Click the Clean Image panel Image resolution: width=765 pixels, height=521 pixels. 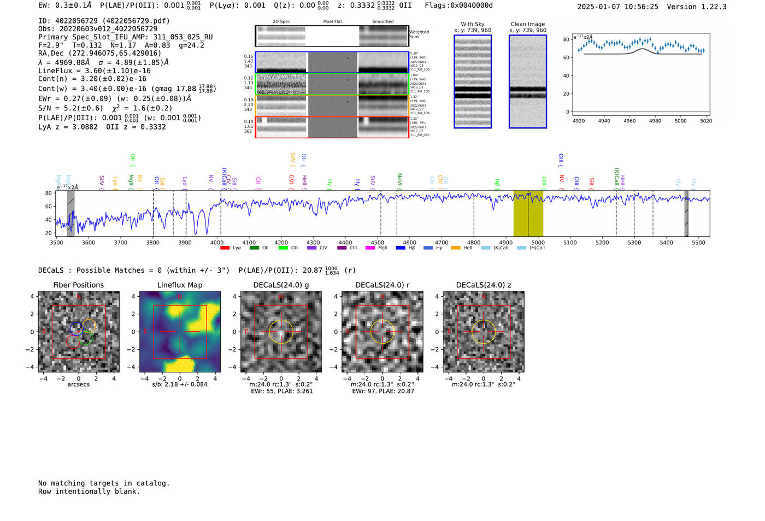click(528, 81)
